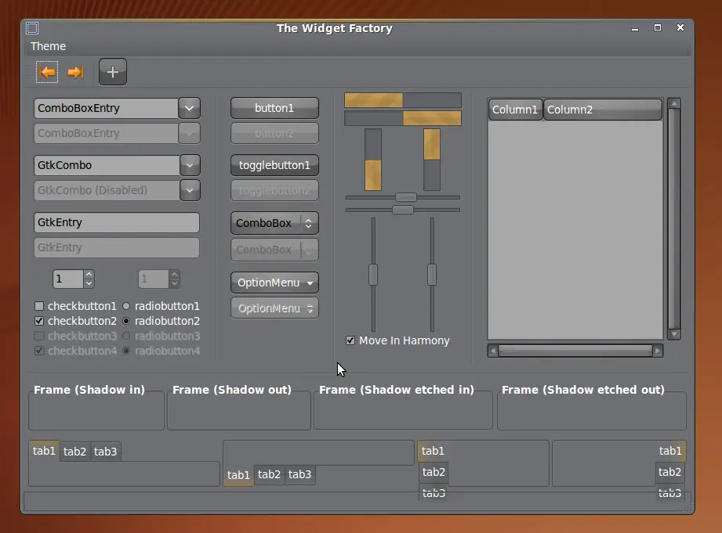This screenshot has height=533, width=722.
Task: Click the disabled checkbutton4 checkbox
Action: pyautogui.click(x=39, y=351)
